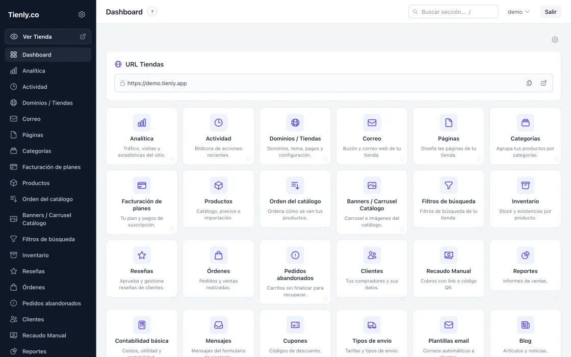Image resolution: width=571 pixels, height=357 pixels.
Task: Open the Blog card title
Action: point(525,341)
